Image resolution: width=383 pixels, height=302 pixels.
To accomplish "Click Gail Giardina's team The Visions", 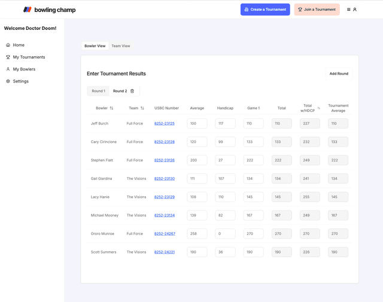I will pos(136,178).
